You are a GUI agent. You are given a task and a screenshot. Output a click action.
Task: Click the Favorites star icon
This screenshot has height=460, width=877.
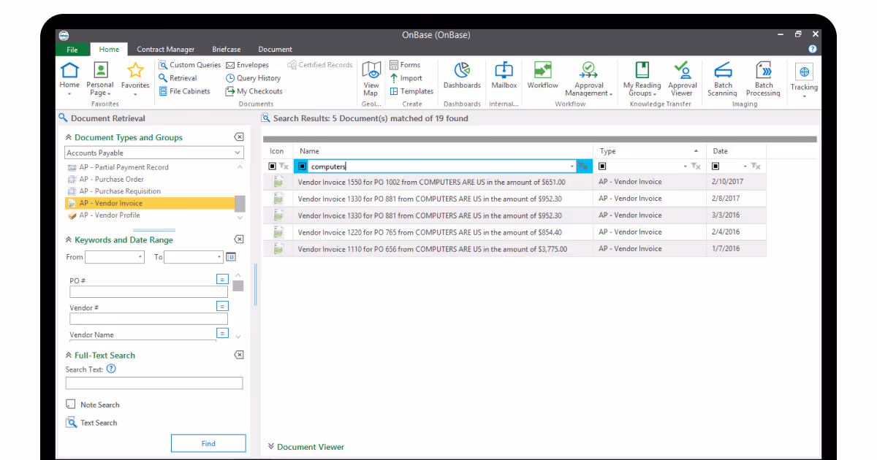tap(135, 71)
